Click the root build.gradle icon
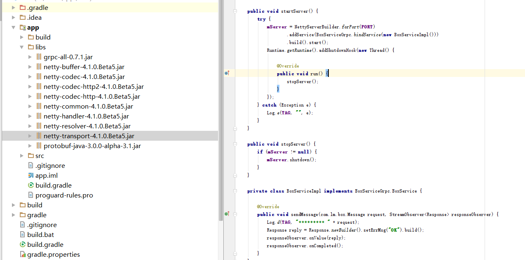 tap(23, 245)
